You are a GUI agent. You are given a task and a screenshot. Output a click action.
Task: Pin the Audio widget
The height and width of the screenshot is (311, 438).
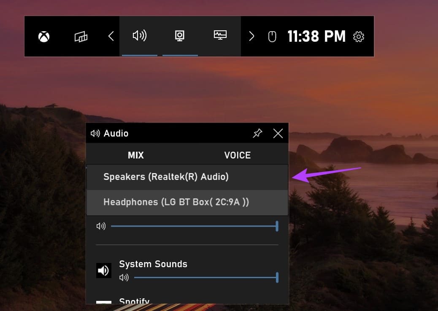click(257, 133)
